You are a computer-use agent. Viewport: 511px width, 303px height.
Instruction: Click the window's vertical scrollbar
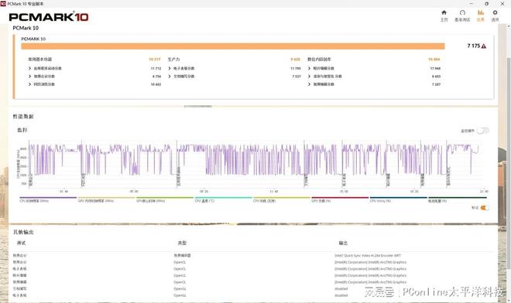click(509, 163)
